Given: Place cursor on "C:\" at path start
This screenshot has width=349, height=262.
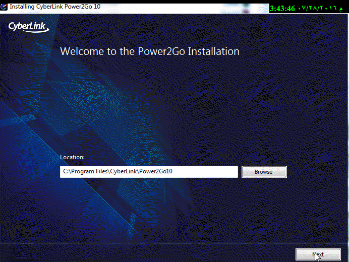Looking at the screenshot, I should [67, 172].
